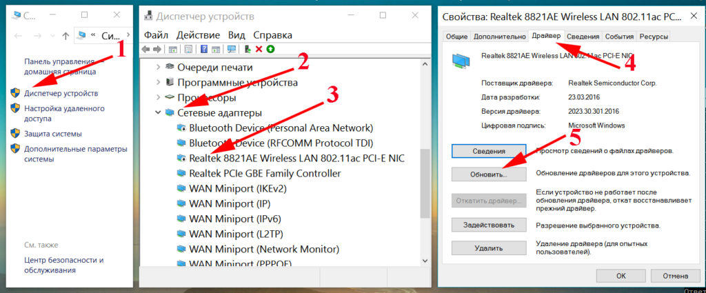
Task: Click shield icon beside Защита системы link
Action: click(x=15, y=133)
